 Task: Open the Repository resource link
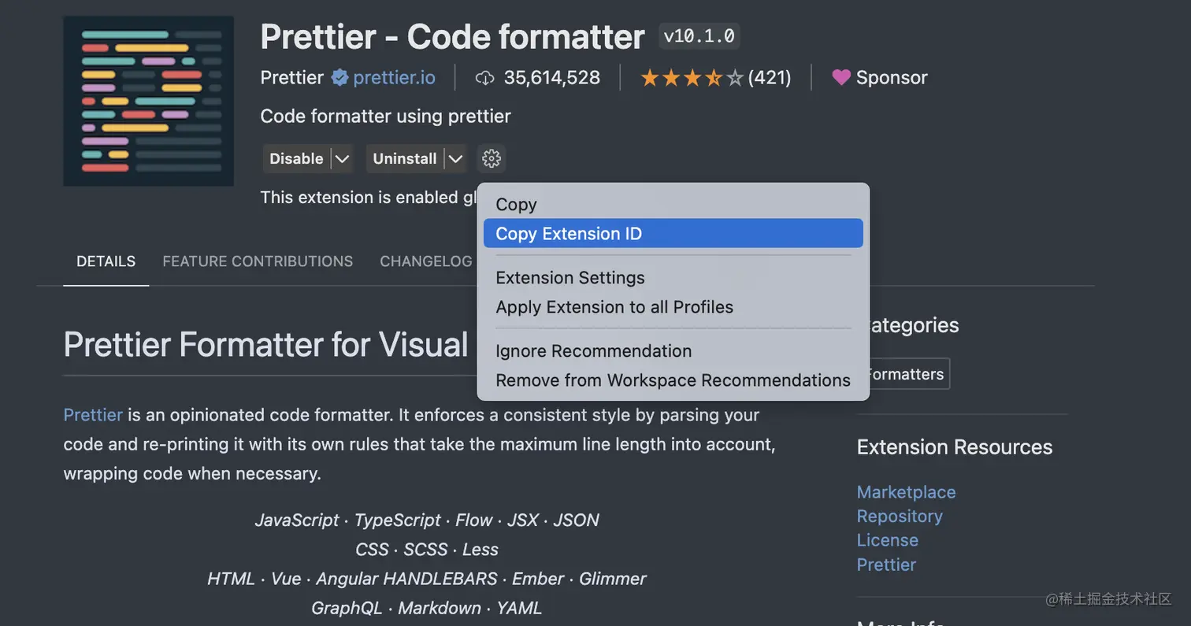pos(900,517)
